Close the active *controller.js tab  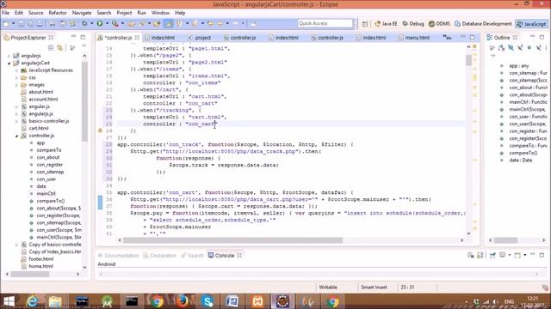pos(137,38)
